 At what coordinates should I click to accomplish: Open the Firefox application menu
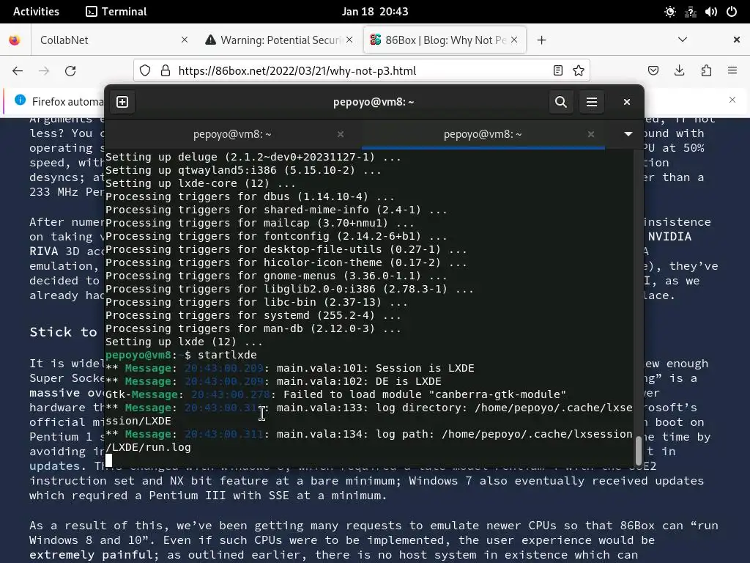[x=732, y=71]
